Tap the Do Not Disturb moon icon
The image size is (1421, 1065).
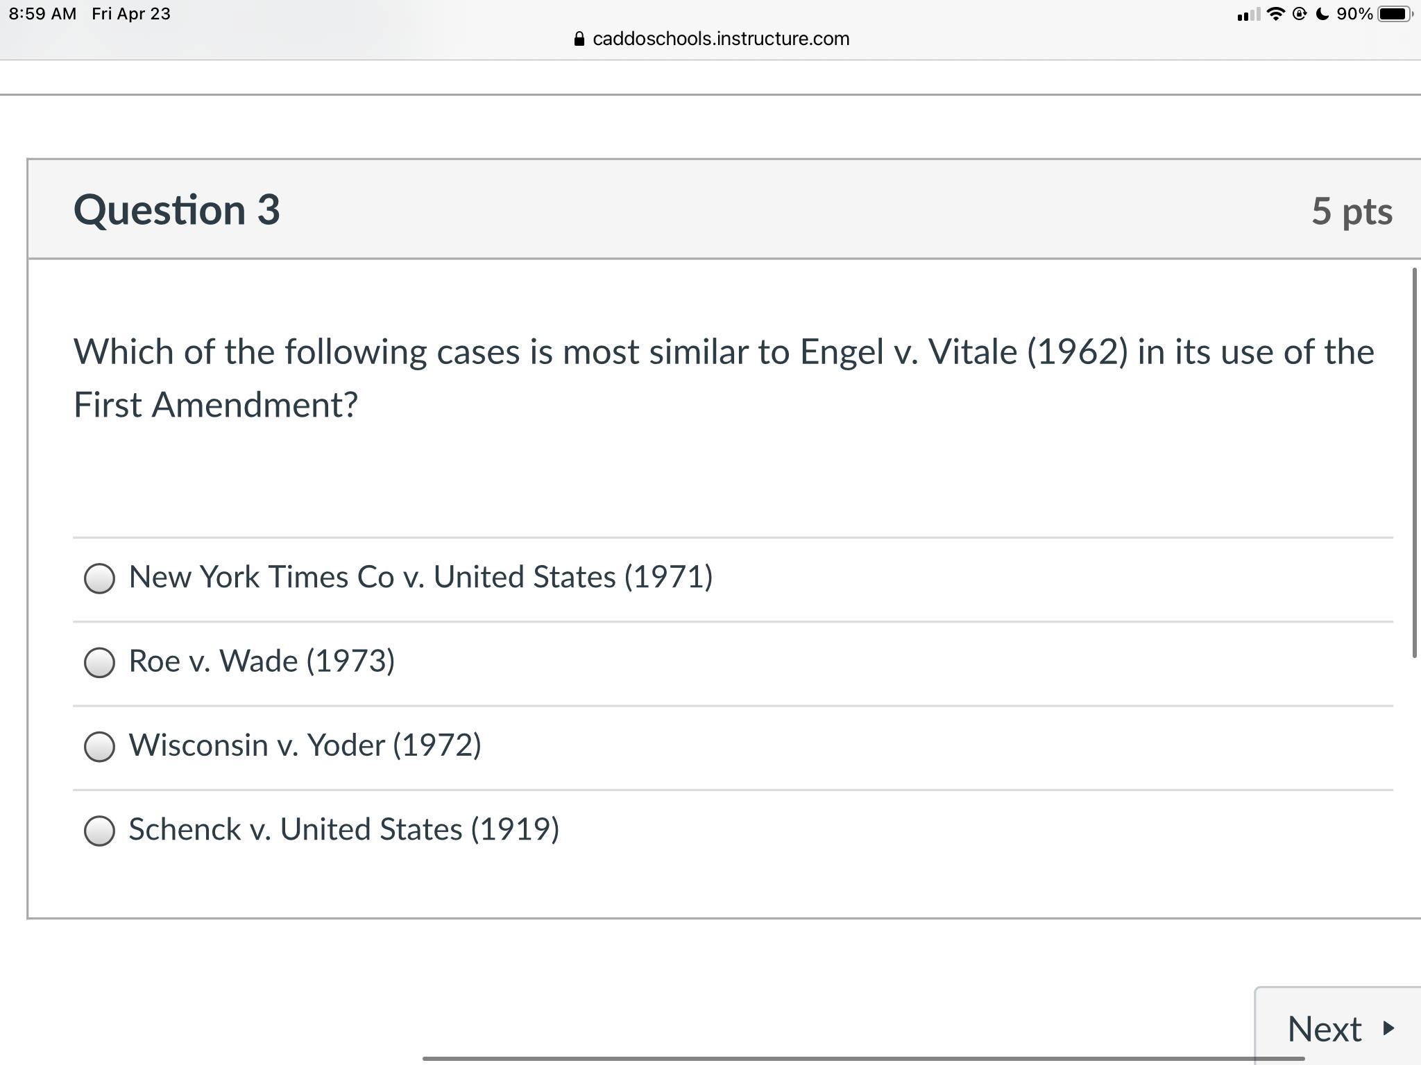(1322, 14)
